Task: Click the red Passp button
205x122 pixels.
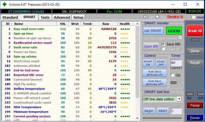Action: point(195,105)
